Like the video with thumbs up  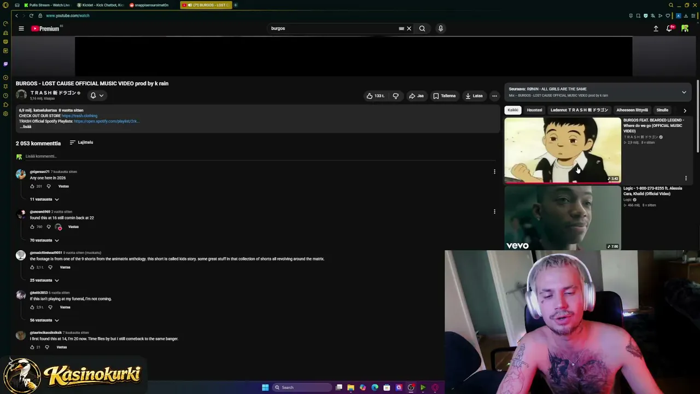pos(376,96)
